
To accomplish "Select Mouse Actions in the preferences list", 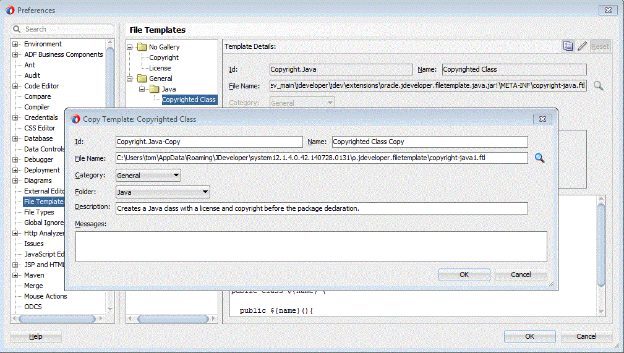I will click(45, 296).
